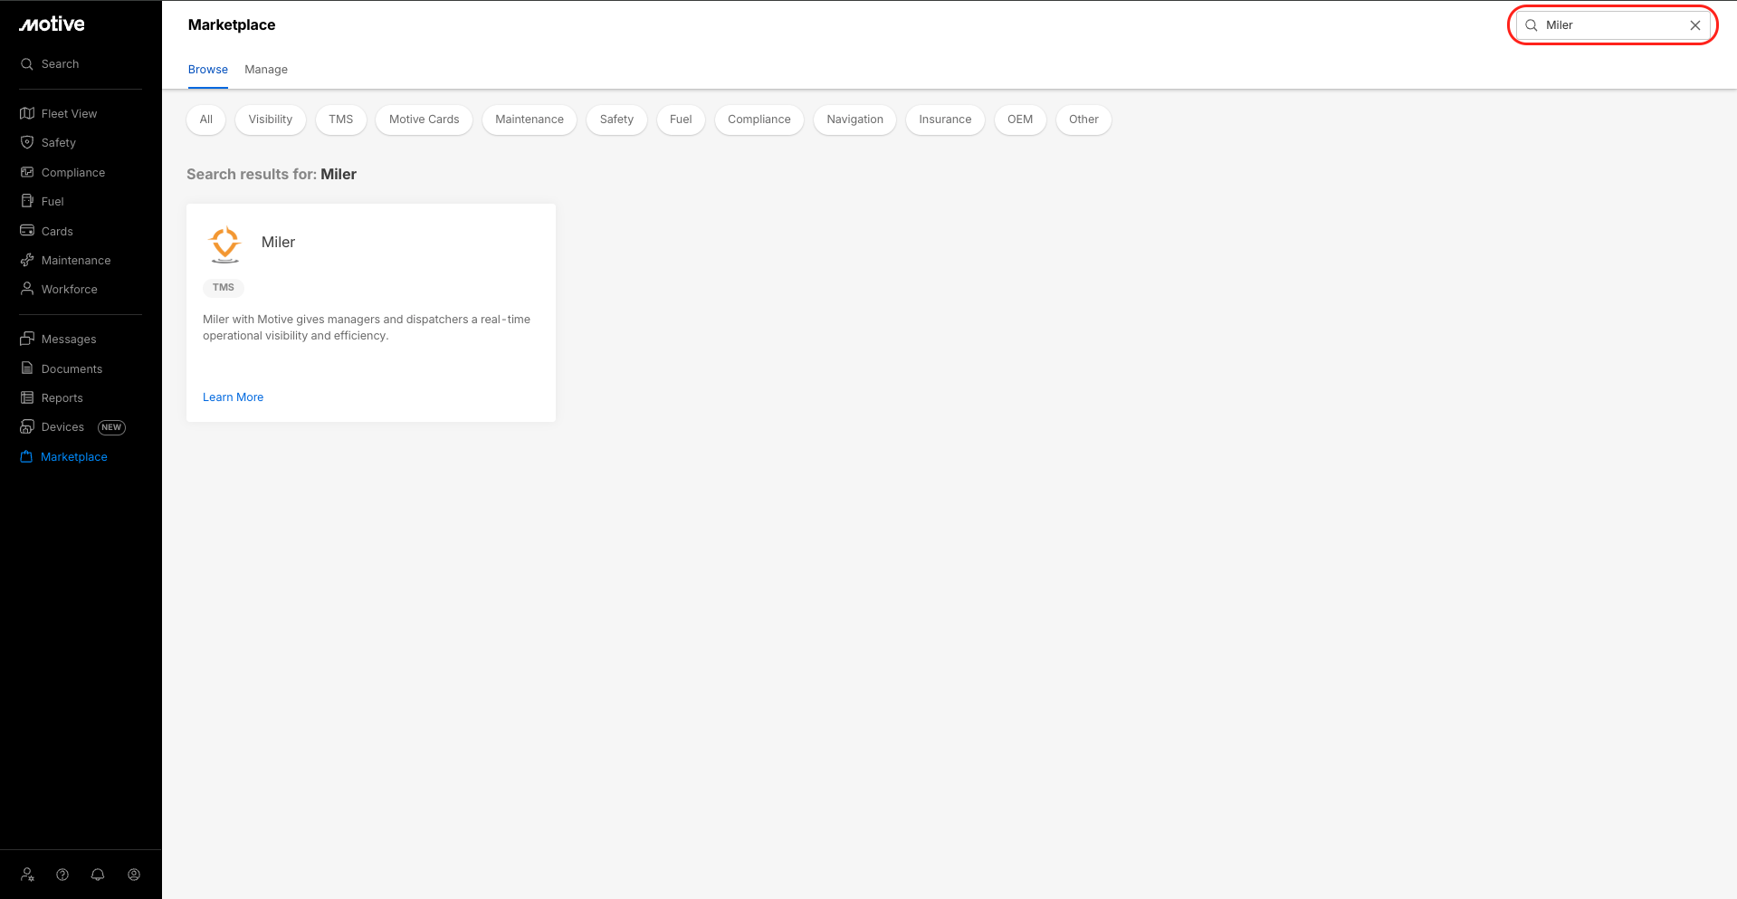Viewport: 1737px width, 899px height.
Task: Click the NEW badge beside Devices
Action: pos(111,427)
